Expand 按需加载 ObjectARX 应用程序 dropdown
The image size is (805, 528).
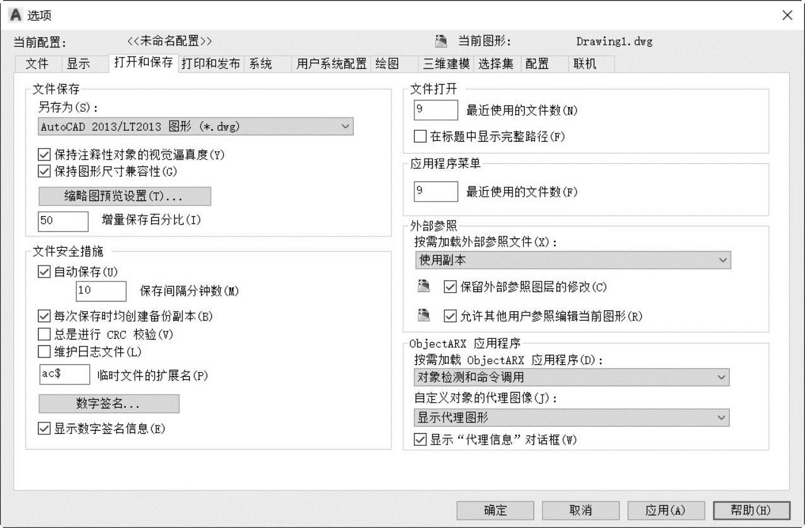[572, 378]
